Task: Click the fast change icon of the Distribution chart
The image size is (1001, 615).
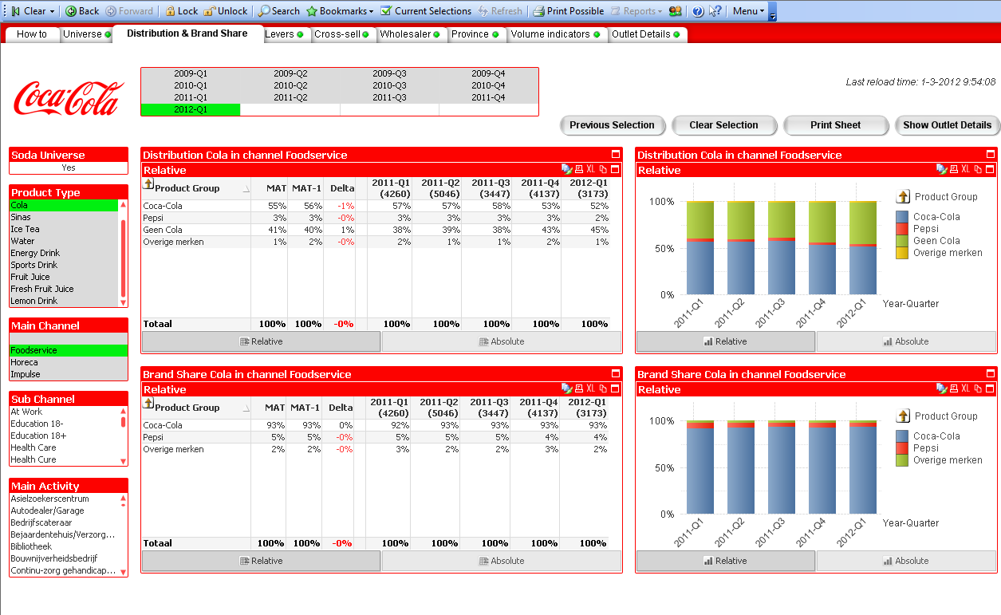Action: tap(941, 169)
